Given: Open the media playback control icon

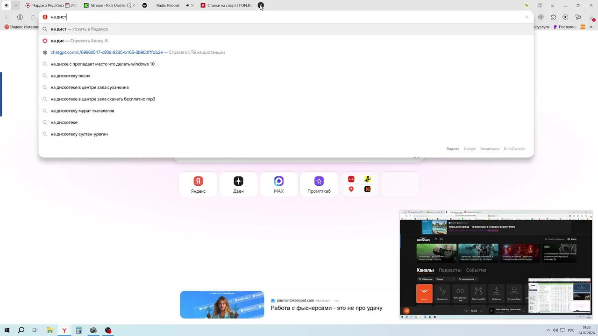Looking at the screenshot, I should [565, 17].
